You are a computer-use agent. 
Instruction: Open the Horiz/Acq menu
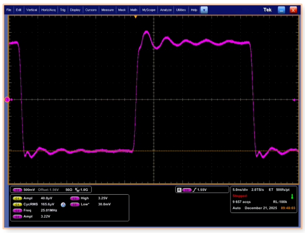pos(49,10)
